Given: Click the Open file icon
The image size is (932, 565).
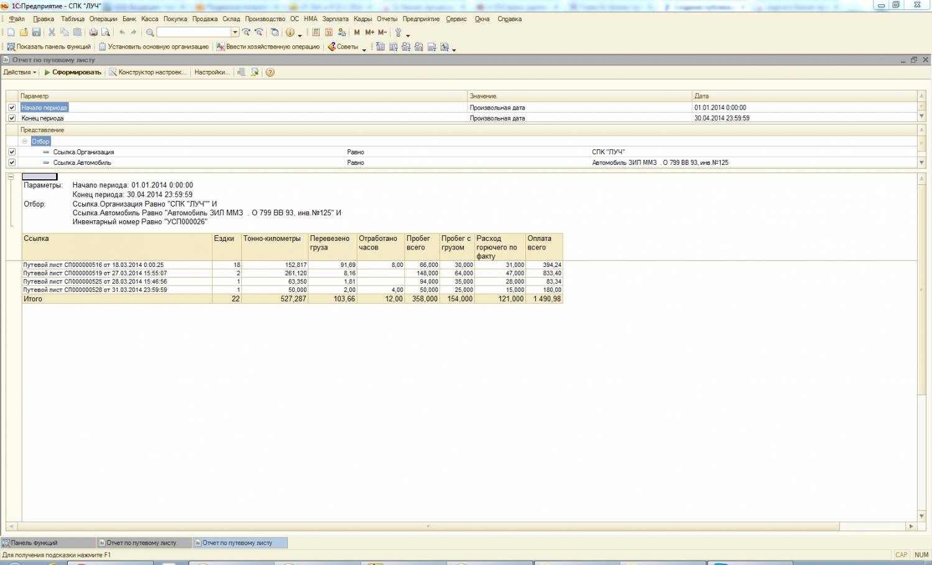Looking at the screenshot, I should 24,32.
